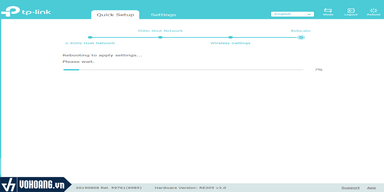The height and width of the screenshot is (192, 384).
Task: Click the Reboot icon
Action: pos(373,11)
